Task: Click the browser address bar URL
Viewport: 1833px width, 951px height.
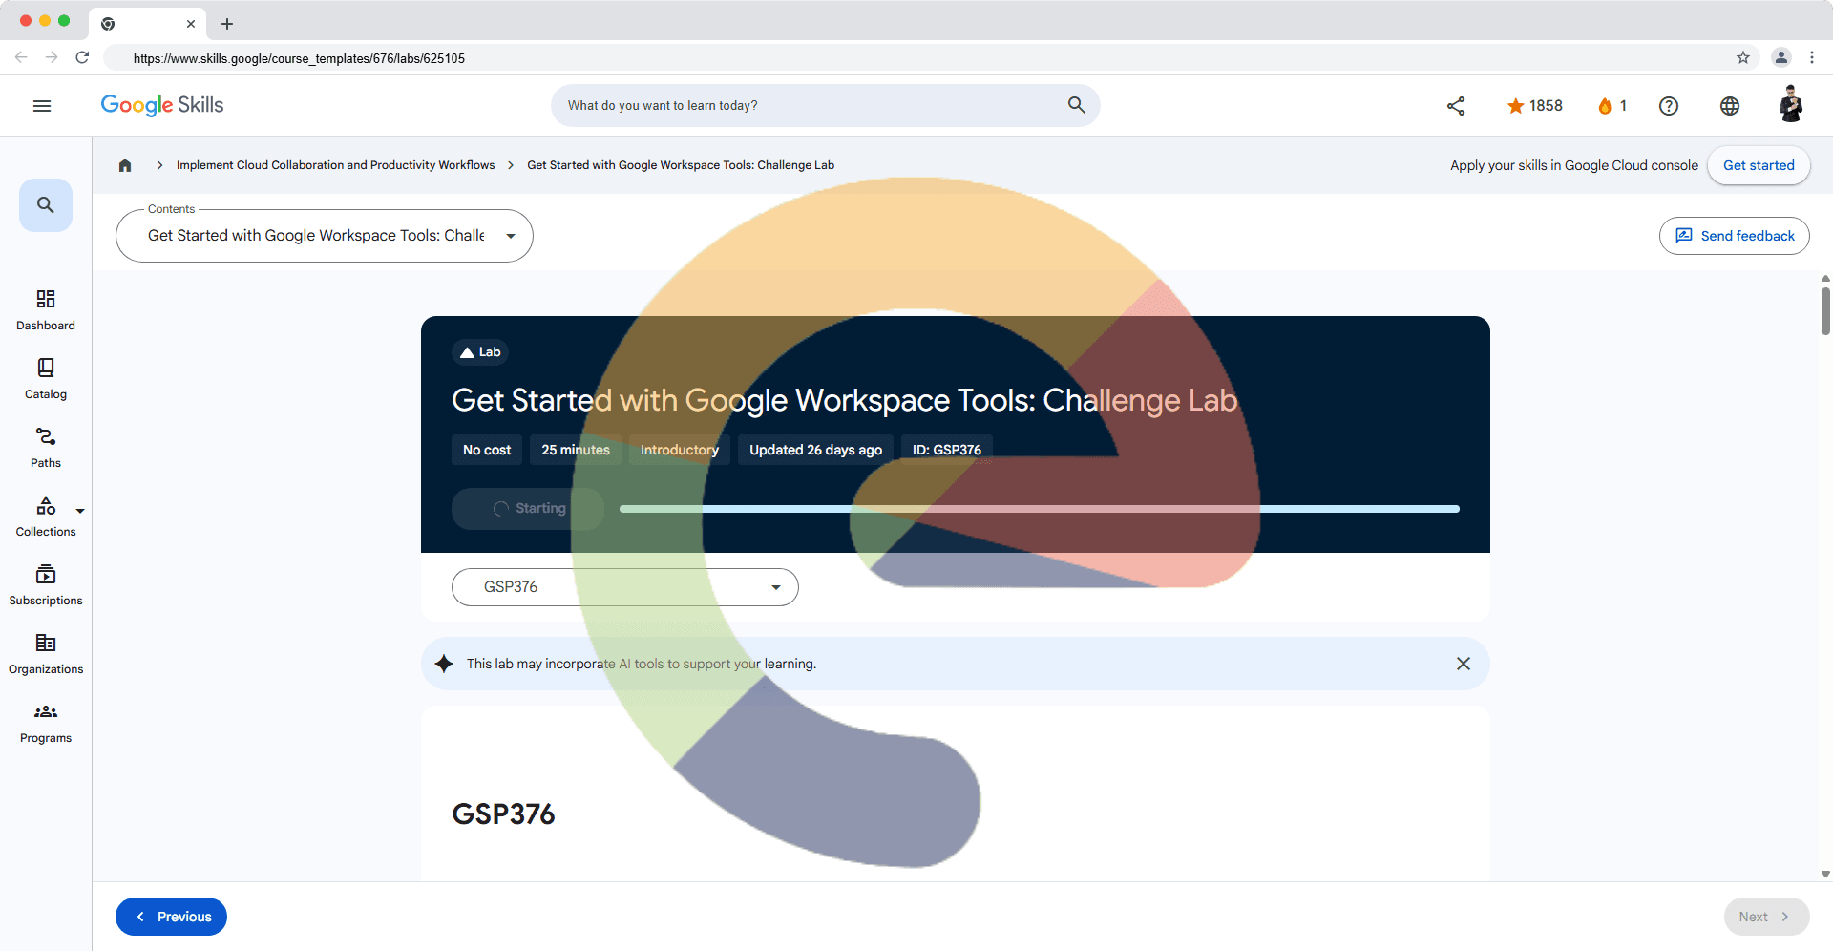Action: tap(299, 58)
